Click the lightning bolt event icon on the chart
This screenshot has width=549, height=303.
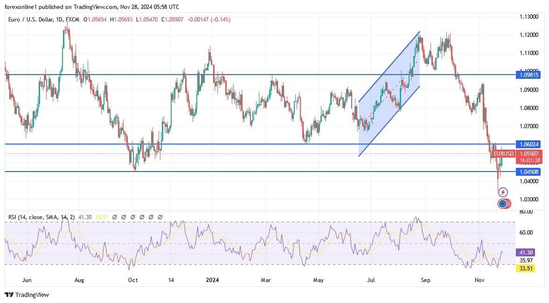[503, 191]
